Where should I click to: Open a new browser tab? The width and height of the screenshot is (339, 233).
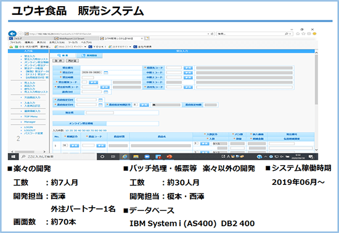(147, 38)
